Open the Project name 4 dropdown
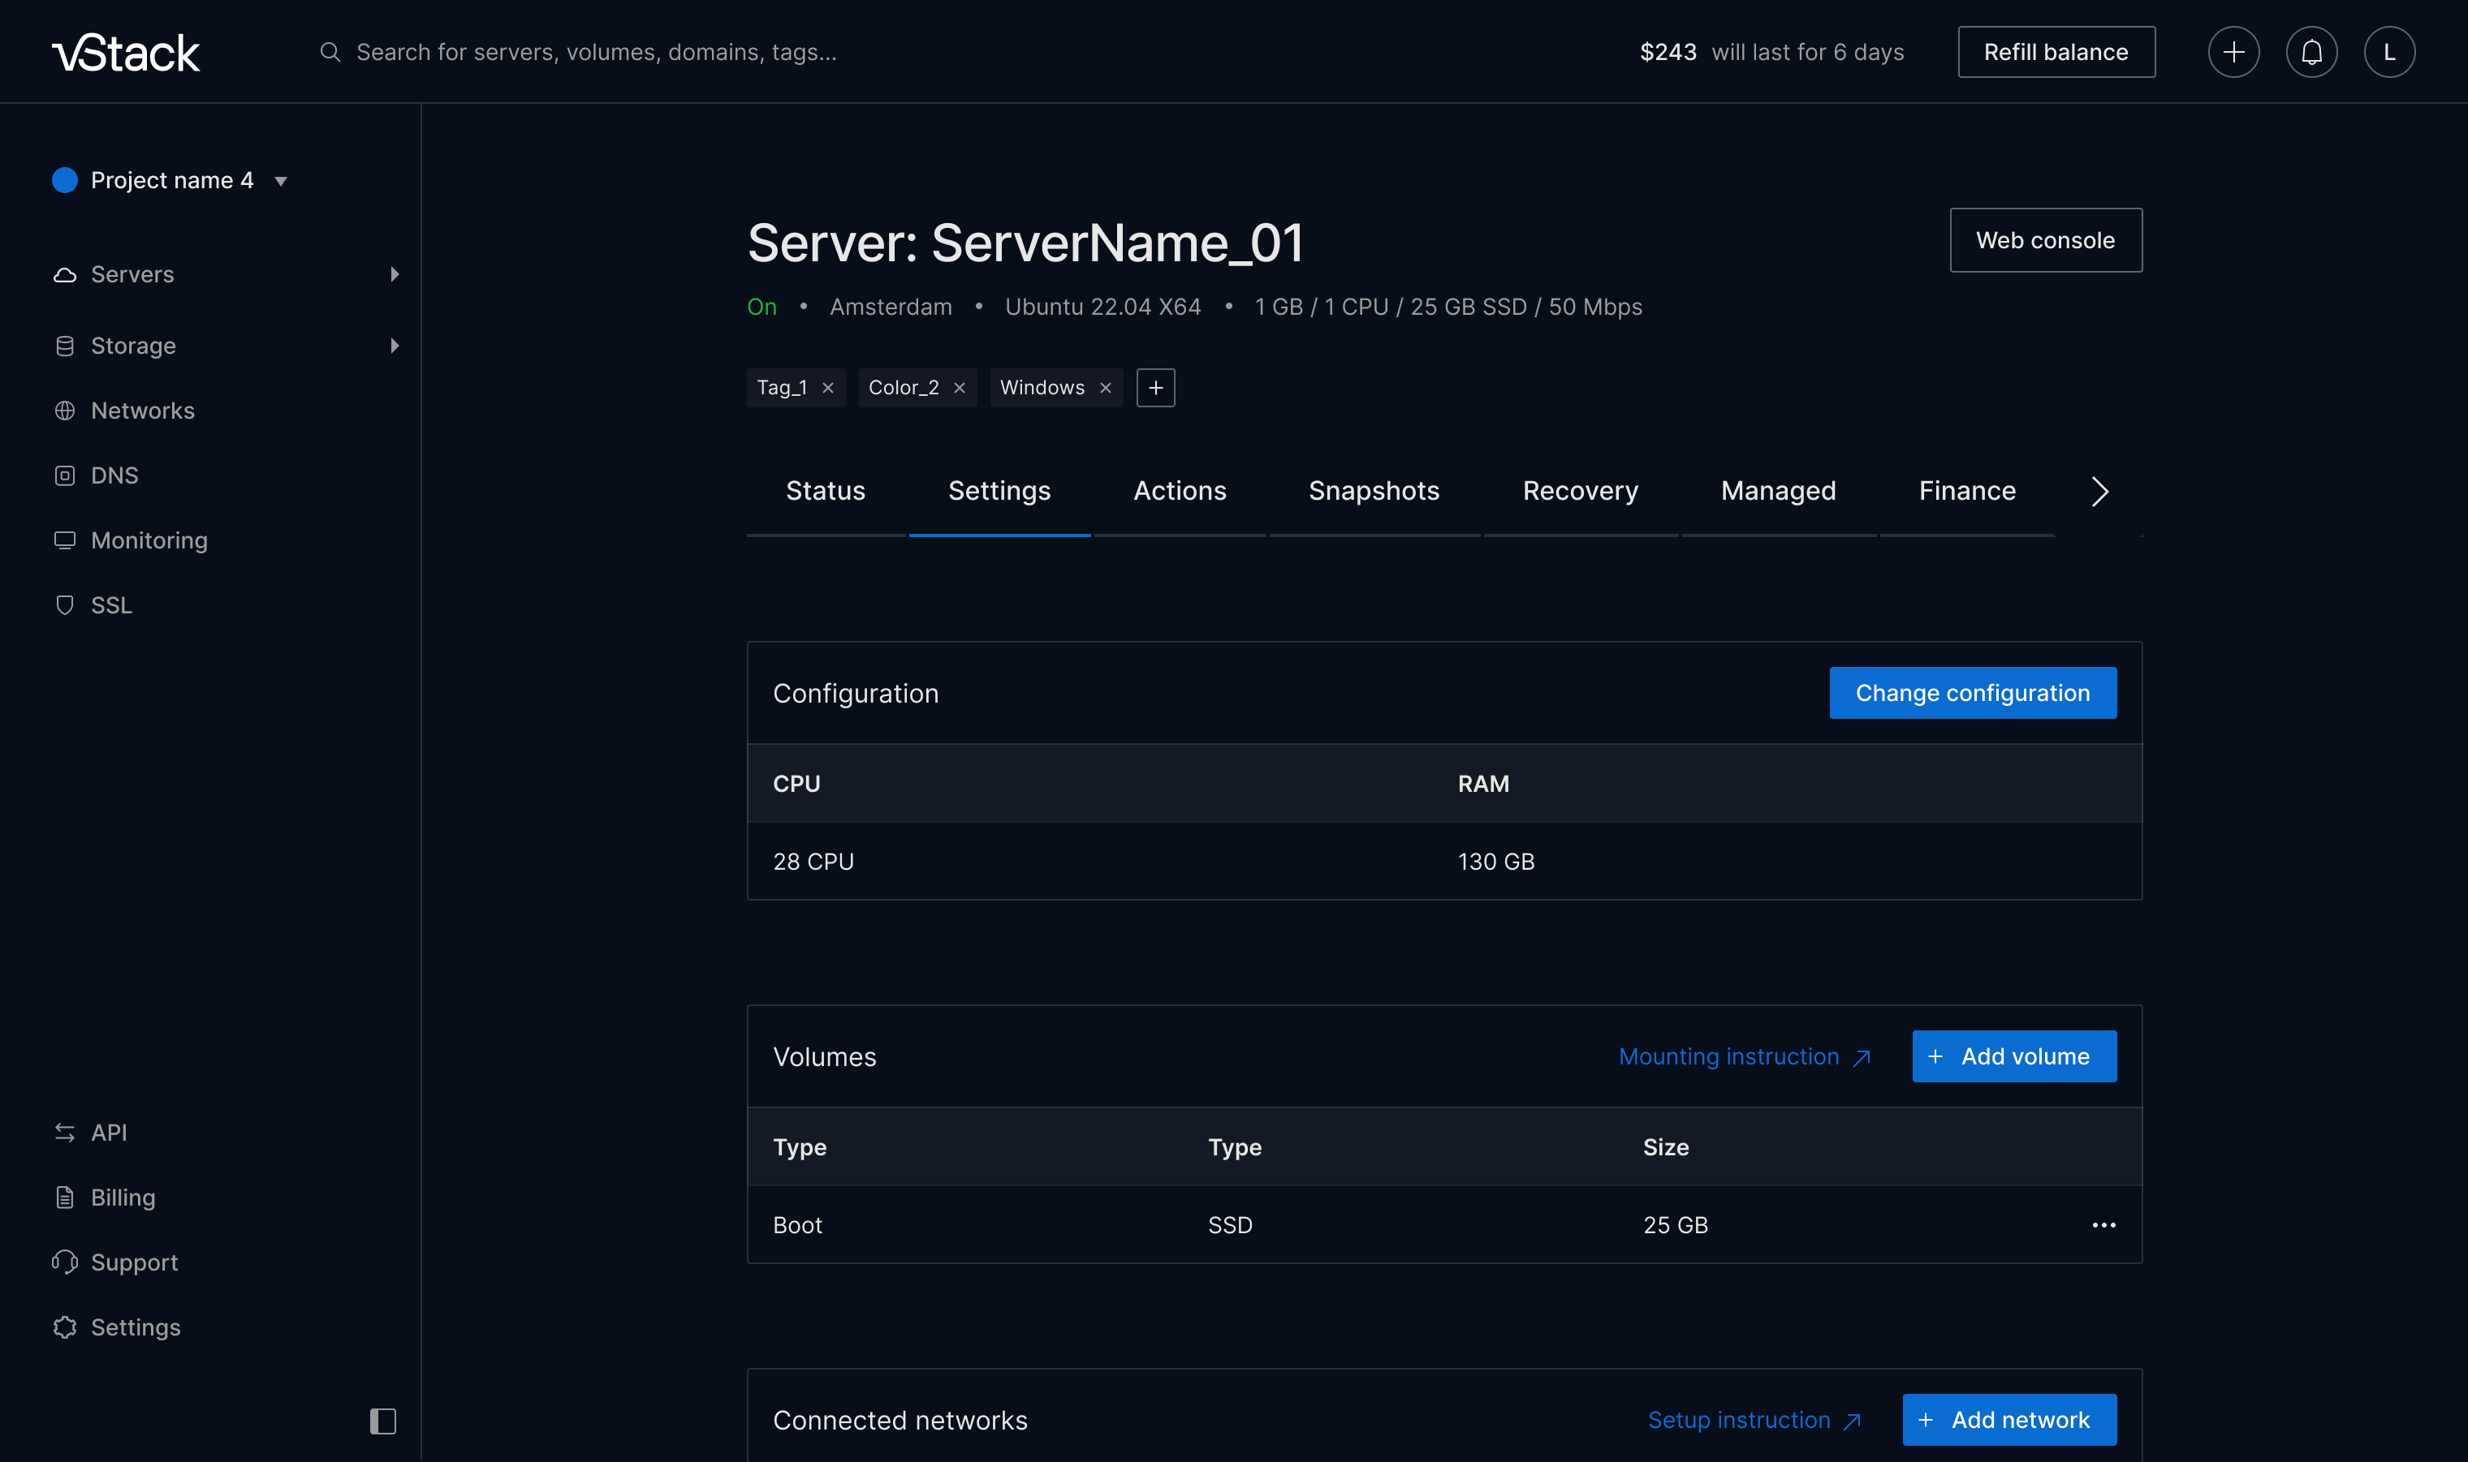This screenshot has height=1462, width=2468. [170, 180]
